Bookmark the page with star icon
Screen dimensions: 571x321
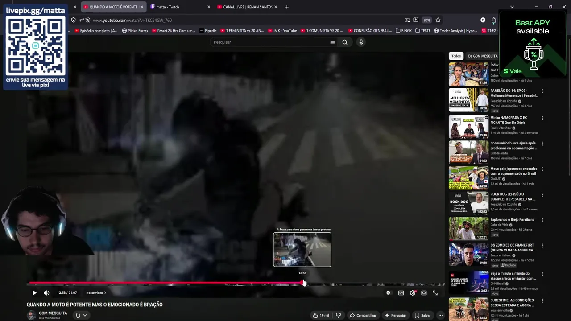[x=438, y=20]
